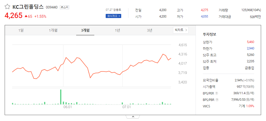Screen dimensions: 266x121
Task: Select the 3개월 chart tab
Action: 85,30
